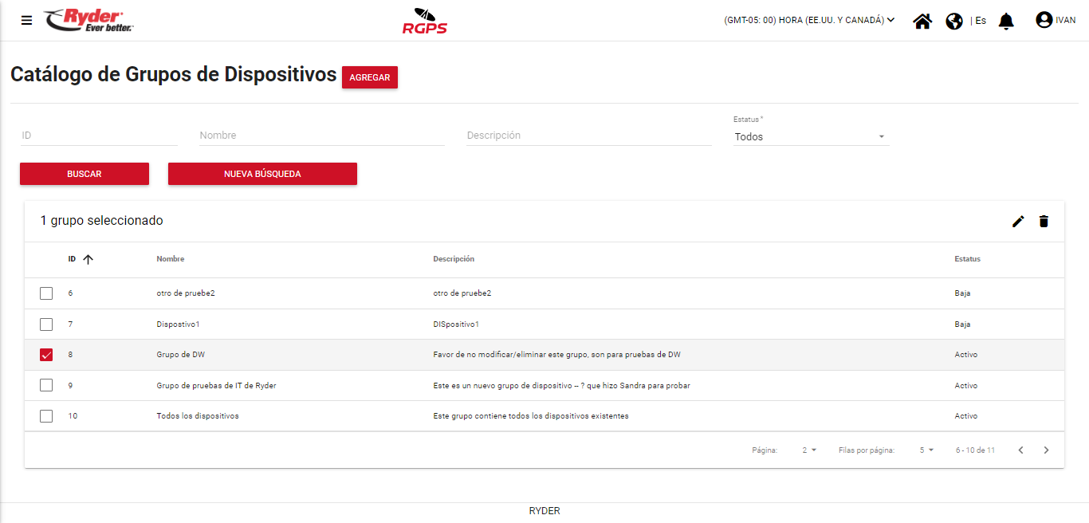
Task: Select the Todos los dispositivos checkbox
Action: 46,416
